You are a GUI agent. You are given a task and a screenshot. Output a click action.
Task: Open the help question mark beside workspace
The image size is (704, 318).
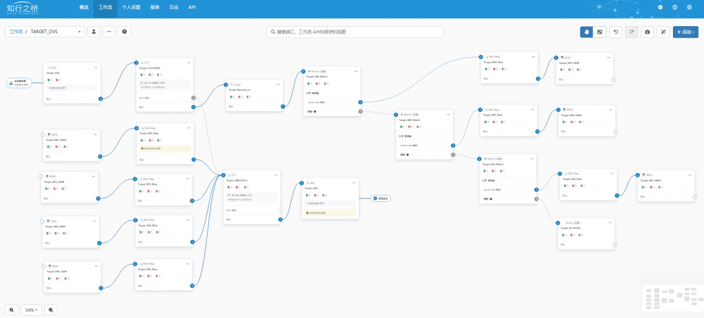pyautogui.click(x=124, y=32)
